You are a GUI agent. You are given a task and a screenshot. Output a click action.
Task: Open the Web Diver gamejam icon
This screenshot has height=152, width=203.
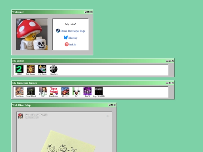pyautogui.click(x=20, y=91)
